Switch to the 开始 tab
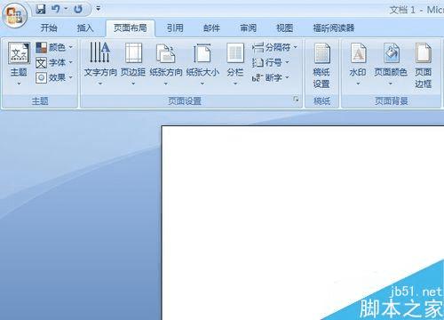 coord(49,28)
